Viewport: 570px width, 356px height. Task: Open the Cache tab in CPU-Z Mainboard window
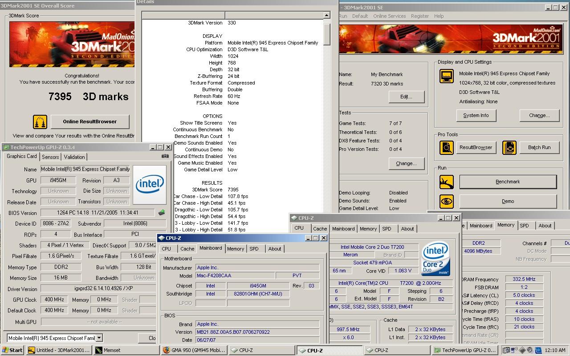(x=187, y=249)
